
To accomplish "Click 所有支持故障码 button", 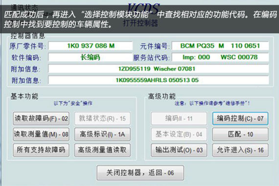I will tap(41, 150).
